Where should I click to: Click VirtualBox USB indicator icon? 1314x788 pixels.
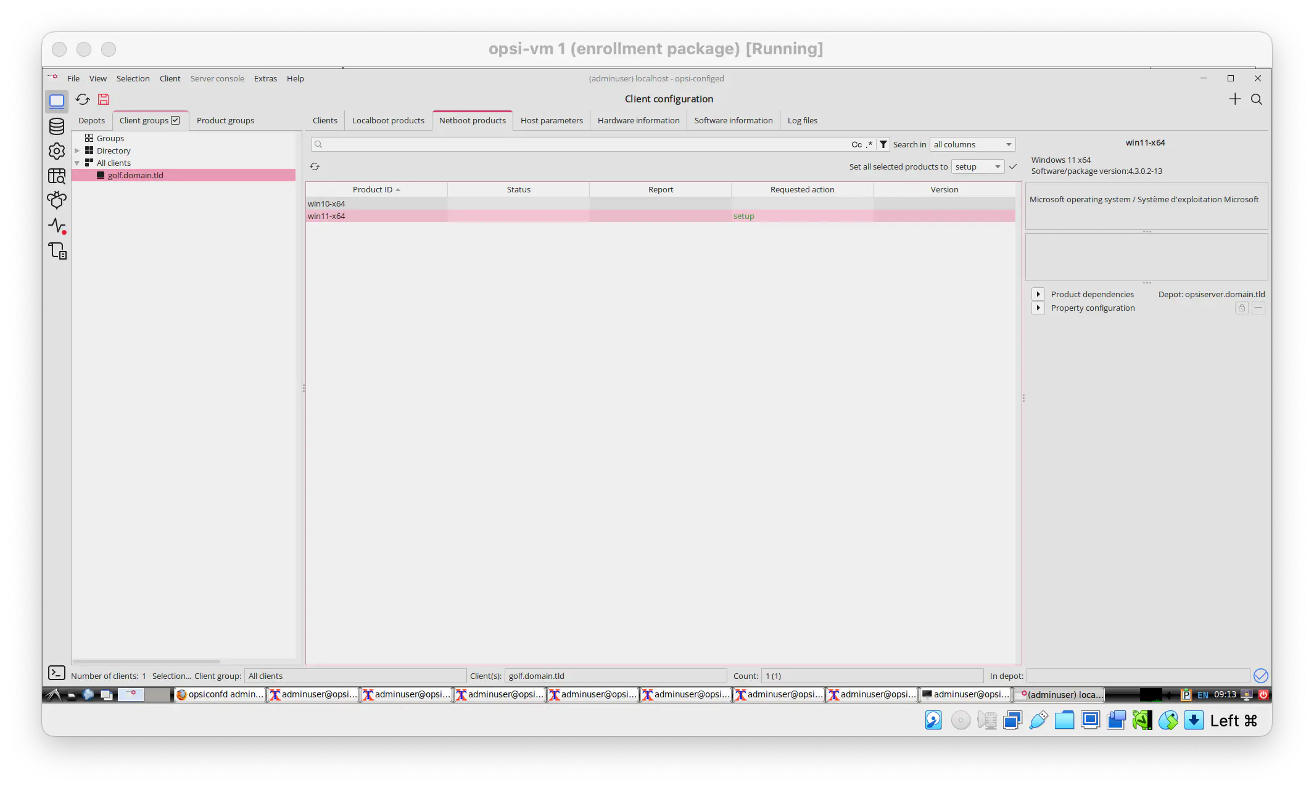click(1038, 720)
